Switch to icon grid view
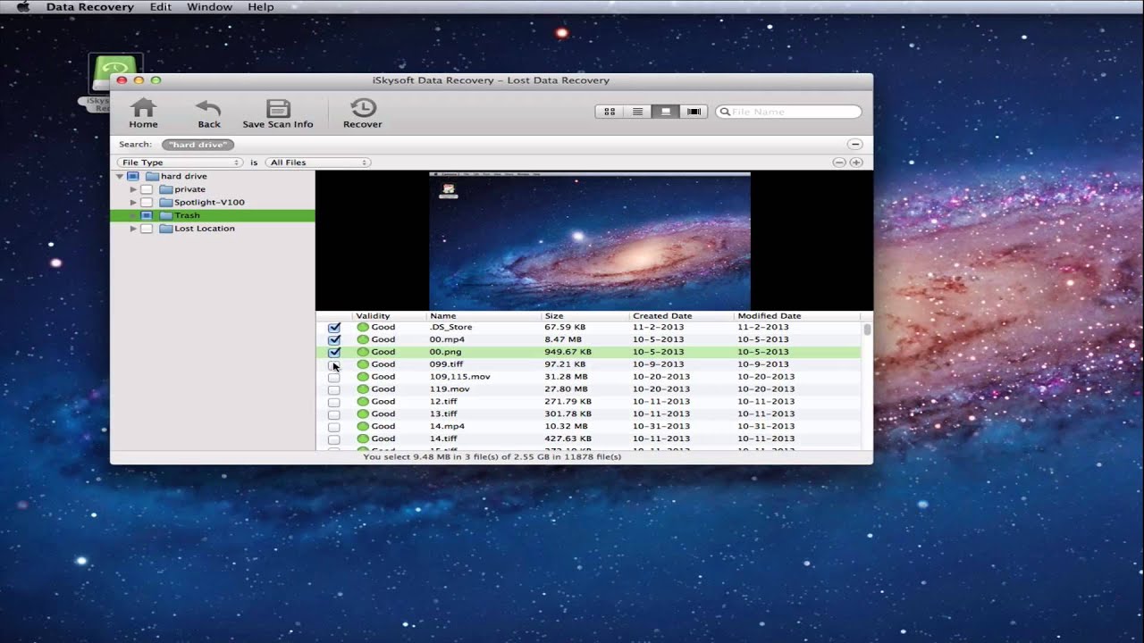 point(610,112)
